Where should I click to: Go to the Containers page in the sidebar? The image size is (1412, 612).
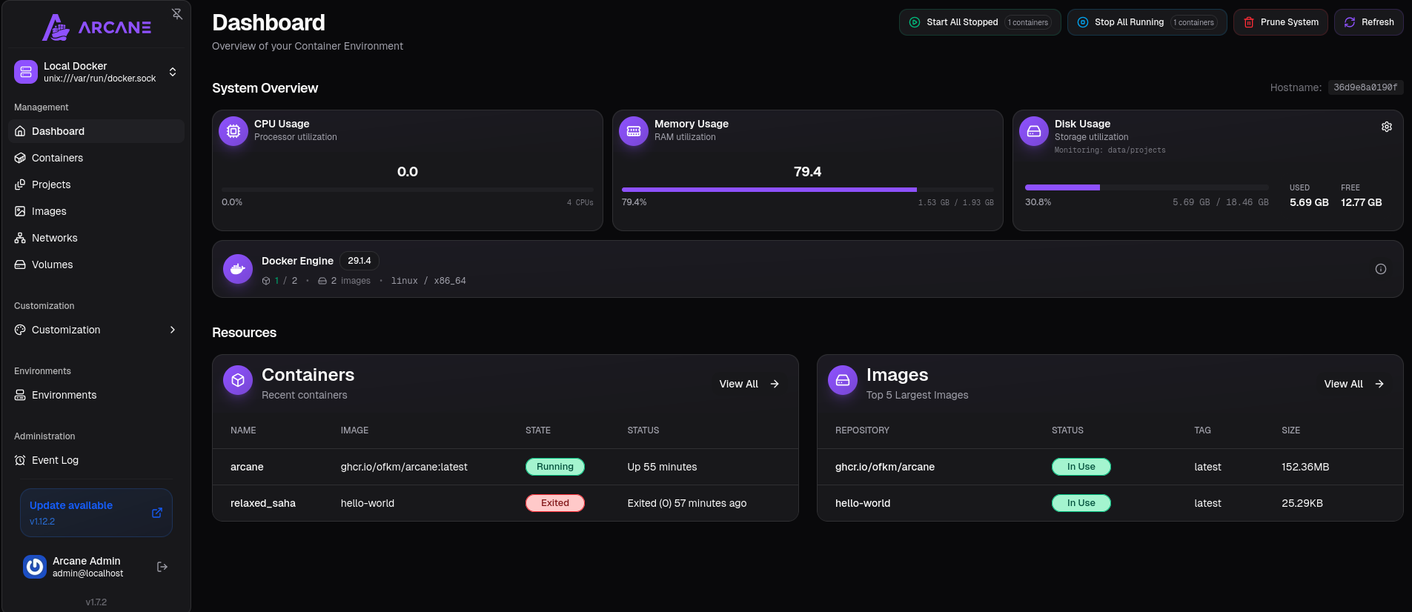click(x=57, y=158)
